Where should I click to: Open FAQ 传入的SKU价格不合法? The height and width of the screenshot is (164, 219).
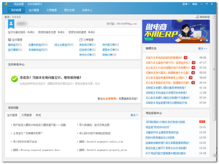(25, 142)
